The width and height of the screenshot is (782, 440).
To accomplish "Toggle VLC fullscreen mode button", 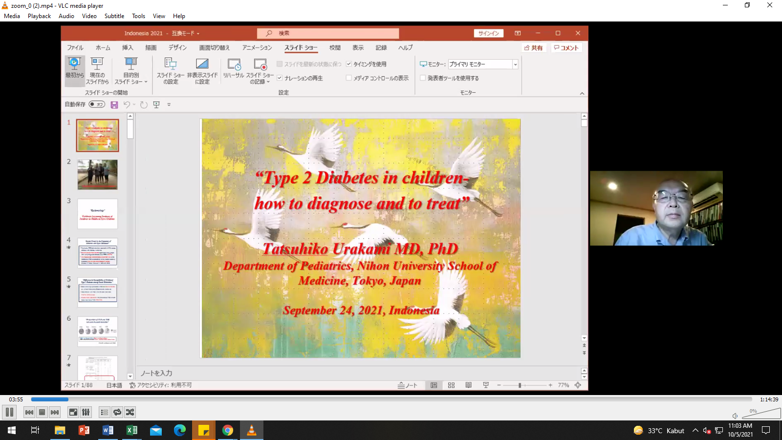I will coord(73,412).
